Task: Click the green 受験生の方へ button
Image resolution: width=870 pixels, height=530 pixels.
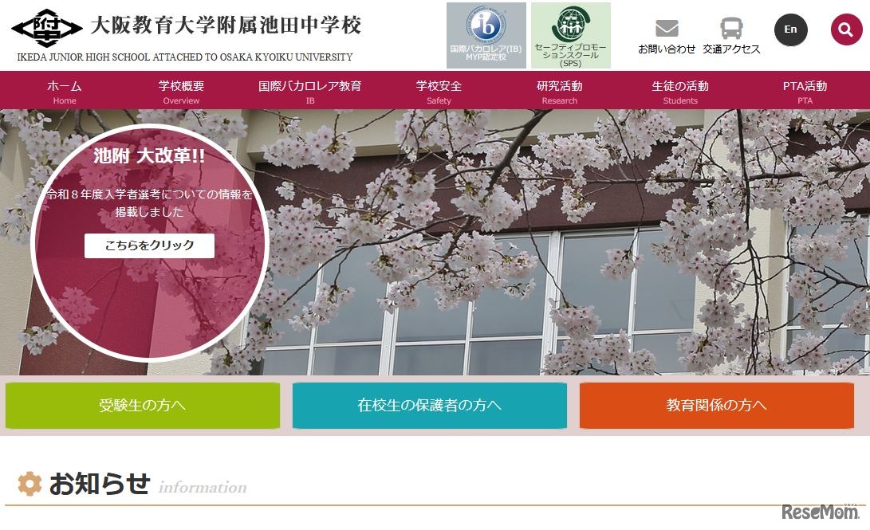Action: tap(143, 405)
